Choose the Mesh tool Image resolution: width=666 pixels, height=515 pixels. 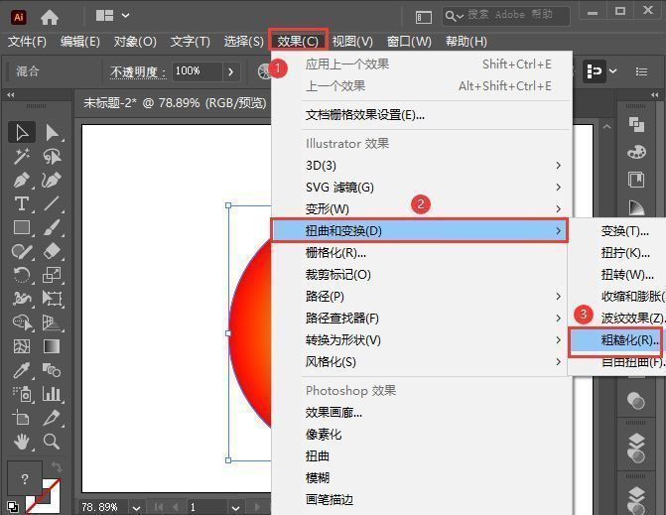click(x=22, y=346)
